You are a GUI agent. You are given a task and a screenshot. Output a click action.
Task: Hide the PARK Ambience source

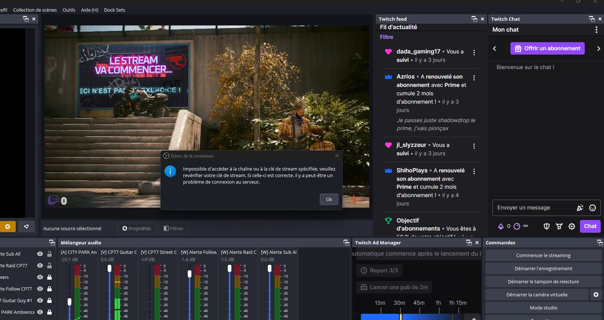tap(40, 312)
